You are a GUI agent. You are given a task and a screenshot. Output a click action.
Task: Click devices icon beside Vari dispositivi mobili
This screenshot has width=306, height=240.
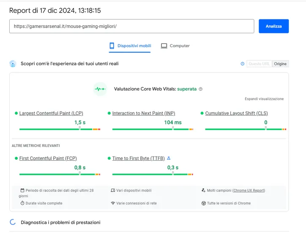pos(113,190)
